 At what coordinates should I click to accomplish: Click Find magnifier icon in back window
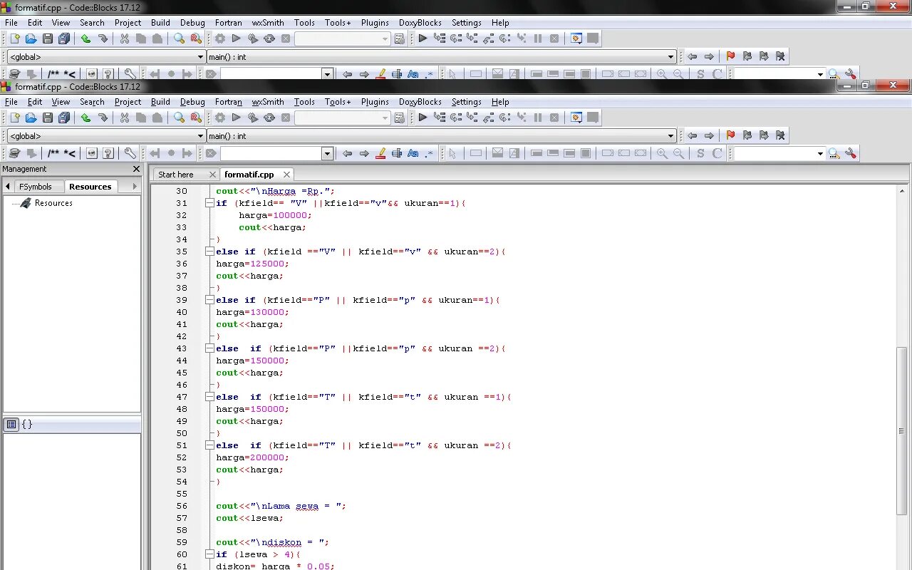pos(180,38)
